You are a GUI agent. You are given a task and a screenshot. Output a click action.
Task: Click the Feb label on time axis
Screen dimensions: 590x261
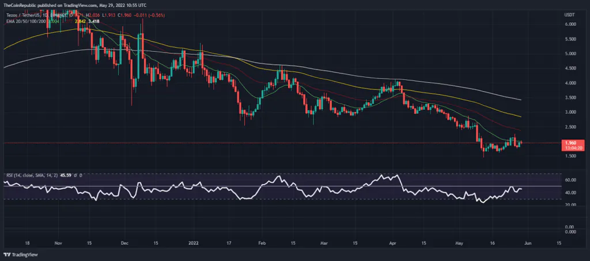point(263,243)
